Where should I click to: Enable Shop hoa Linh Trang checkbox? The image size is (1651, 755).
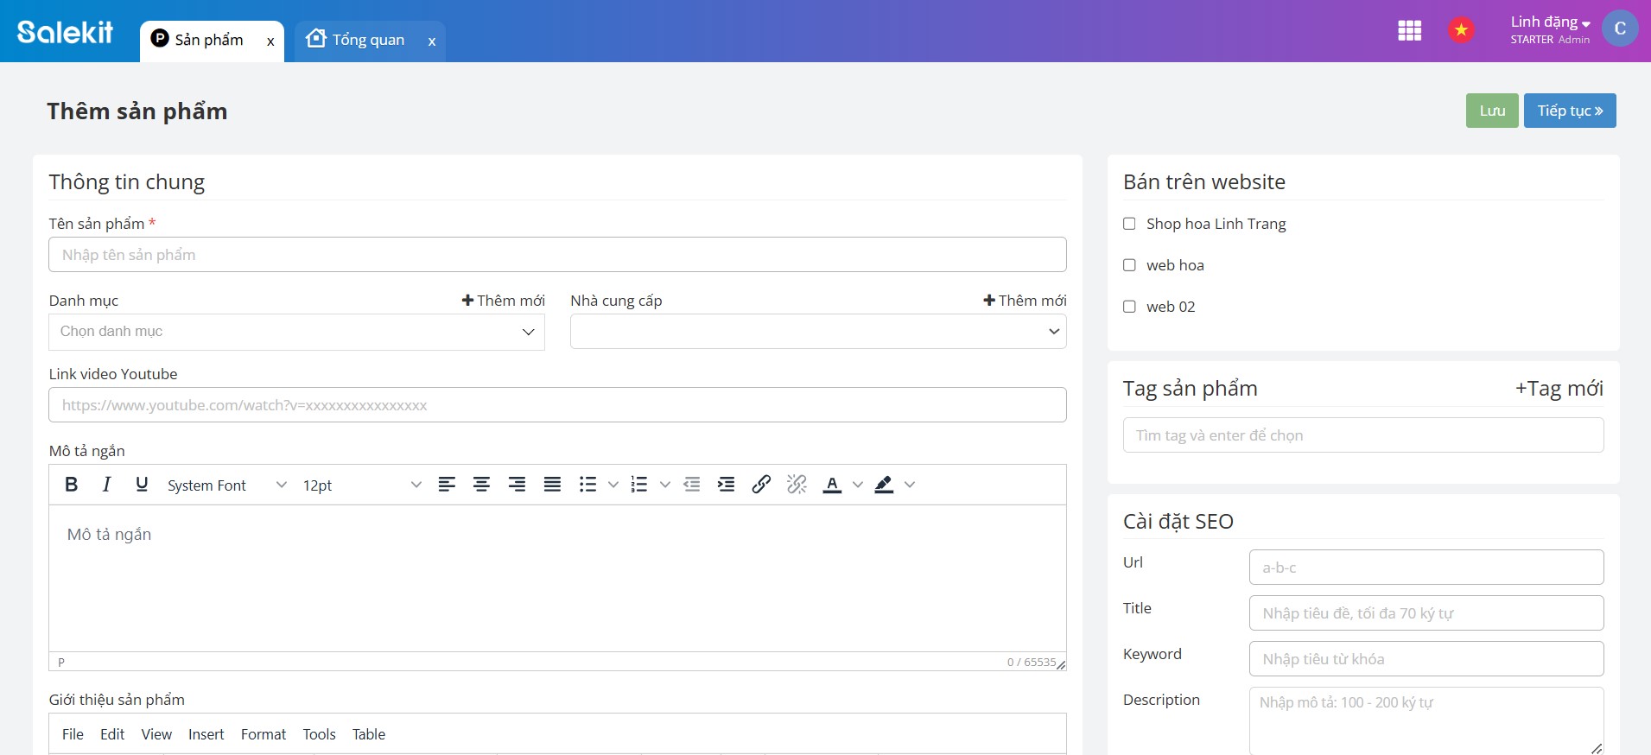[x=1129, y=224]
